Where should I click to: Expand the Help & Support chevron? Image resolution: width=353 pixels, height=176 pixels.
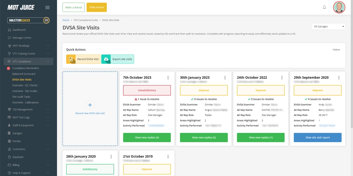click(x=48, y=173)
